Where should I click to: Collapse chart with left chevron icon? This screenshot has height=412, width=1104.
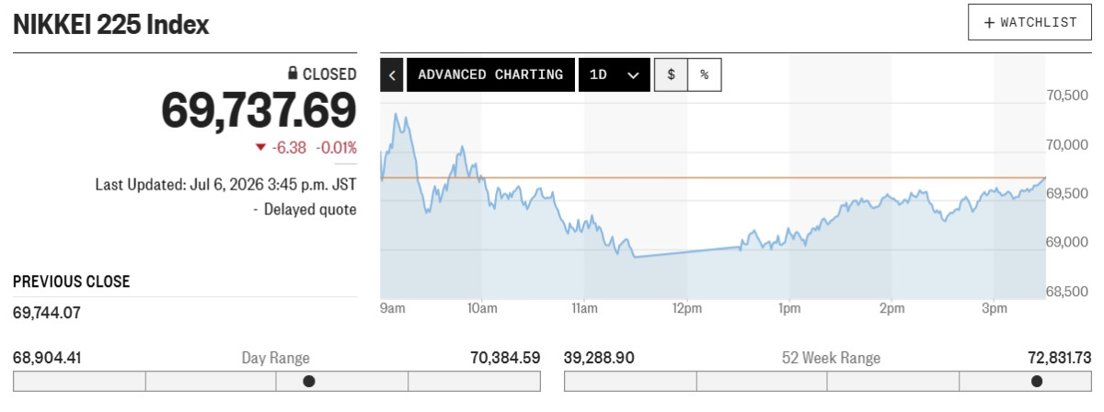point(393,74)
